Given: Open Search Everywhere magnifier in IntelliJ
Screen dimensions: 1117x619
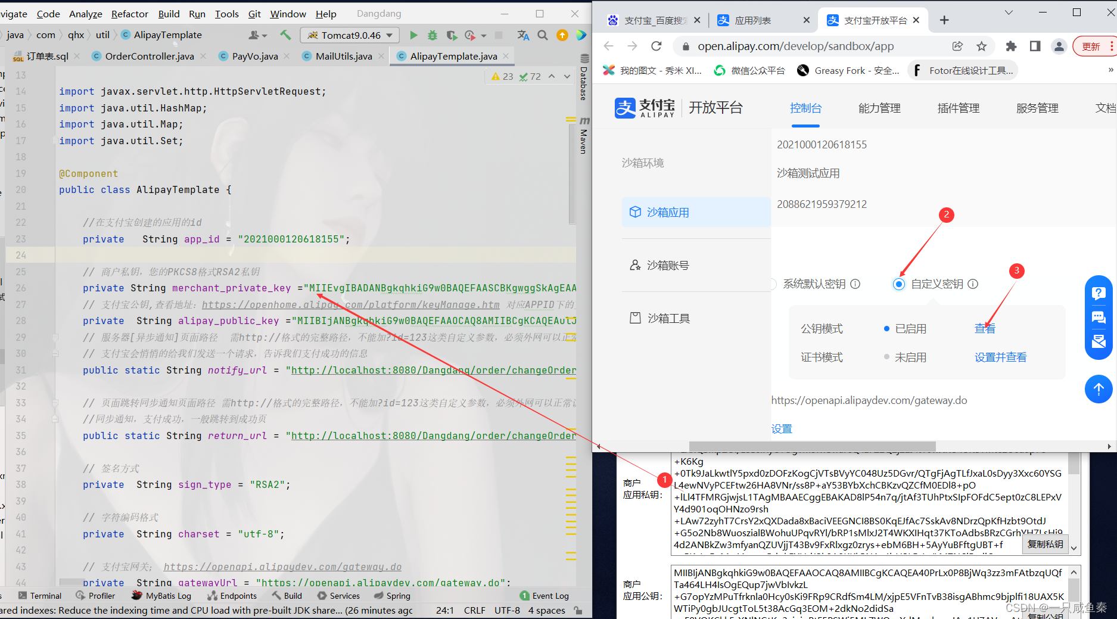Looking at the screenshot, I should click(543, 35).
